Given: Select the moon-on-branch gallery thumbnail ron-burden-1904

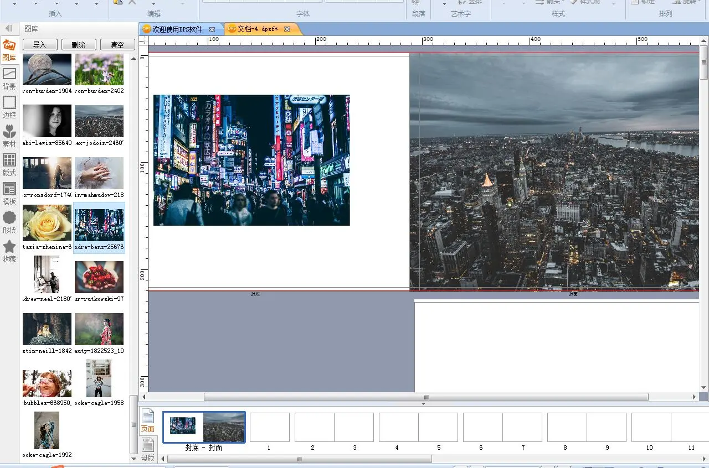Looking at the screenshot, I should (47, 69).
